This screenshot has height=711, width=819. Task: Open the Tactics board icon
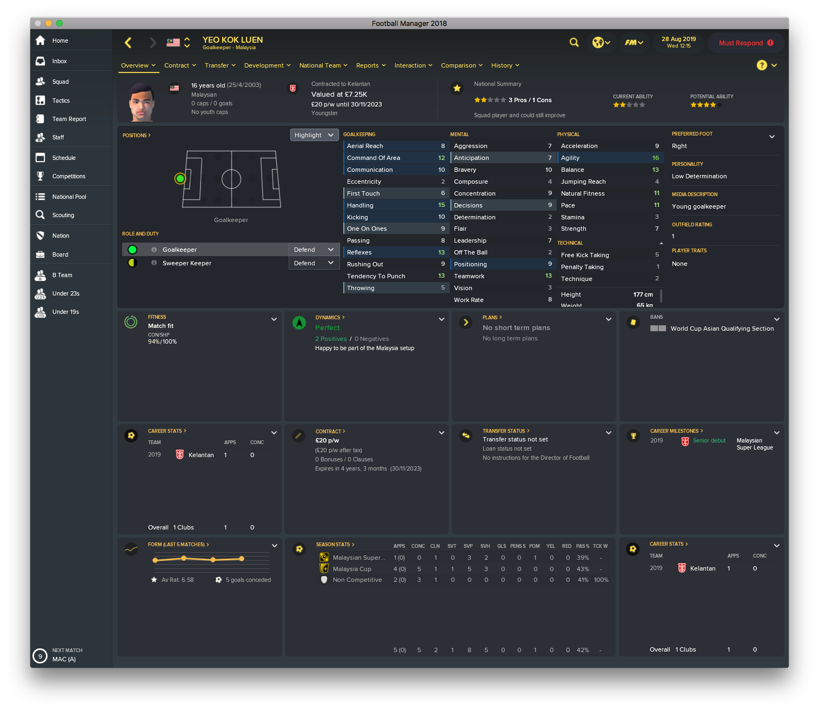click(40, 100)
